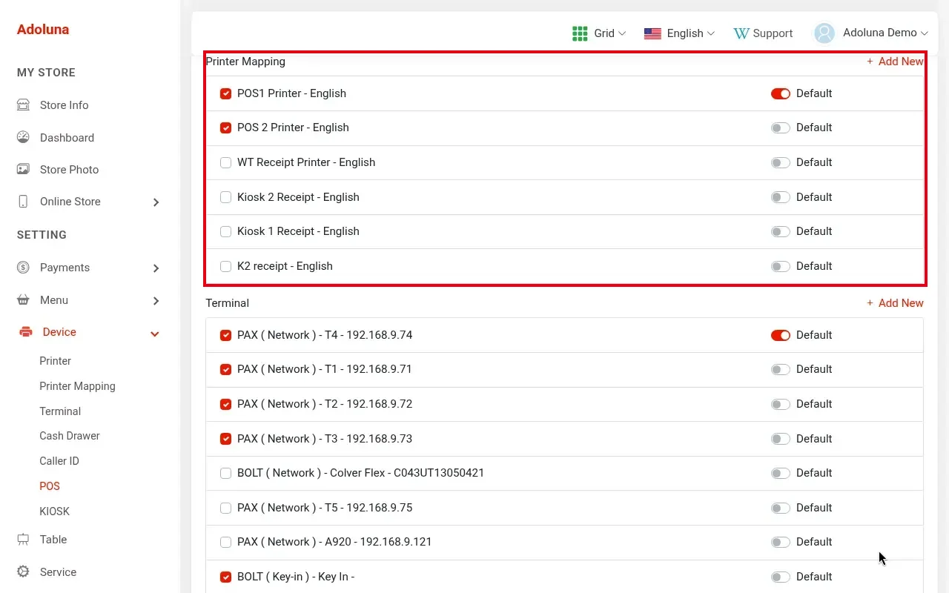
Task: Click the Table icon in sidebar
Action: click(23, 540)
